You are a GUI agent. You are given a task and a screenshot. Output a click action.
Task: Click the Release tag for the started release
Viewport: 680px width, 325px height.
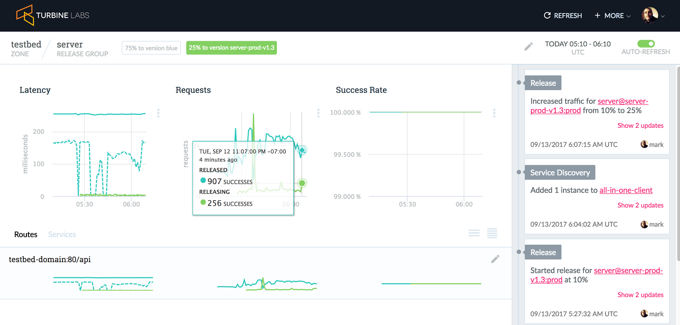click(x=543, y=252)
